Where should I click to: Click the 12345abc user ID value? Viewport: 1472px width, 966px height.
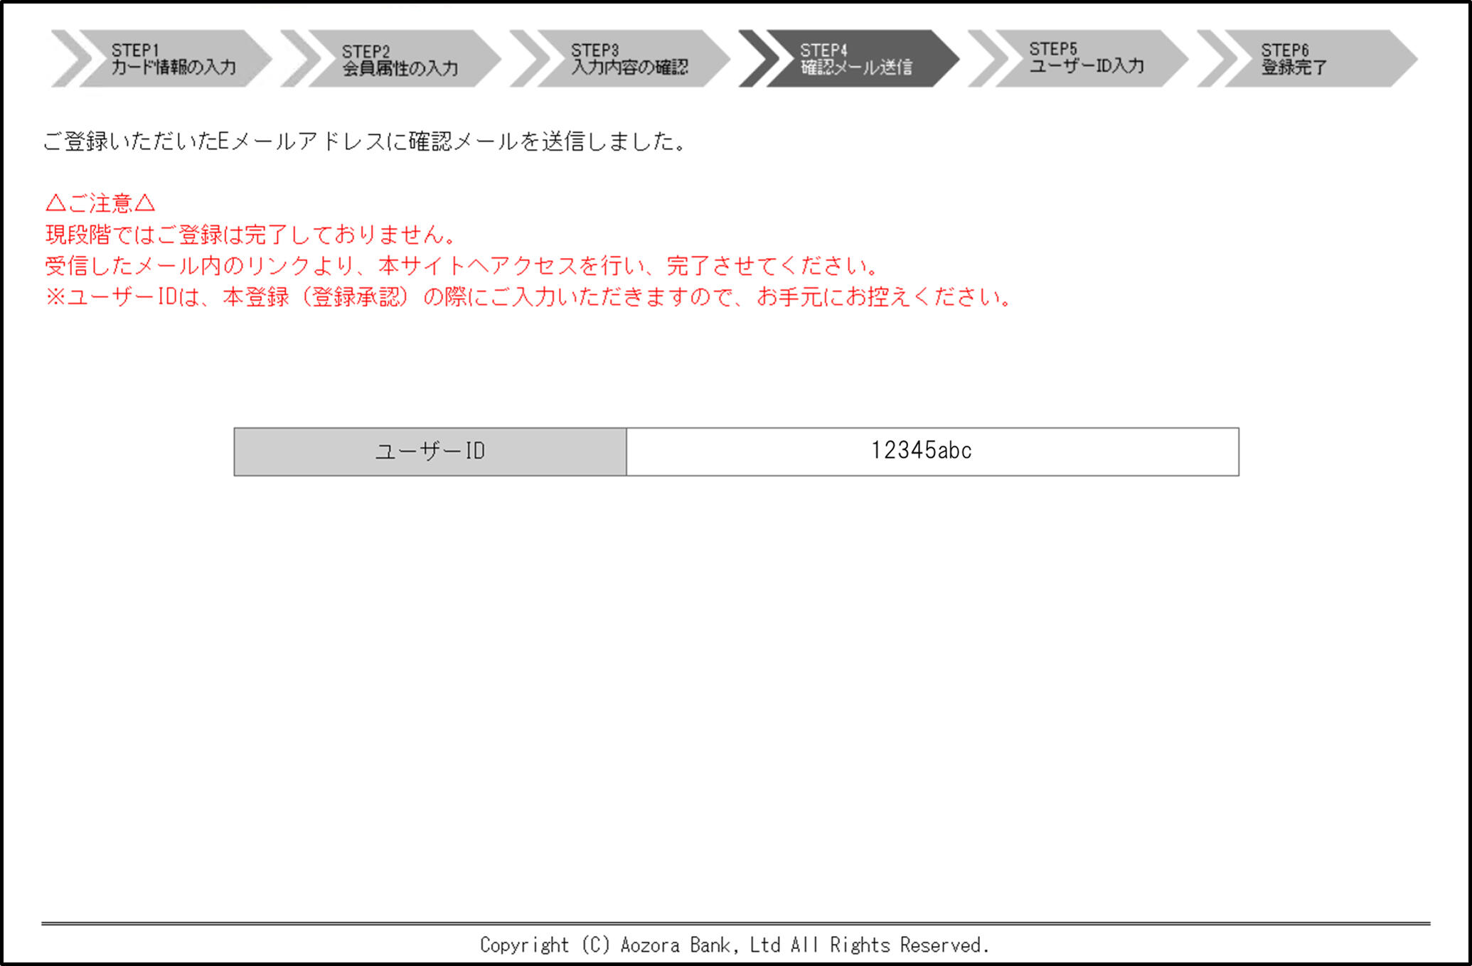coord(921,451)
